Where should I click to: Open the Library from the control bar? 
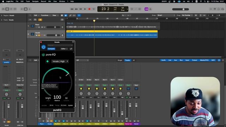coord(3,9)
